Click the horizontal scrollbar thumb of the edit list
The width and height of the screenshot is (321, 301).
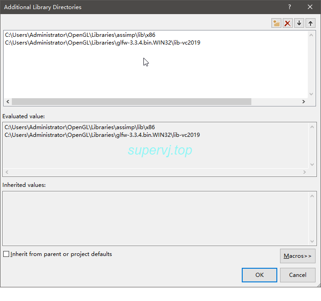132,102
